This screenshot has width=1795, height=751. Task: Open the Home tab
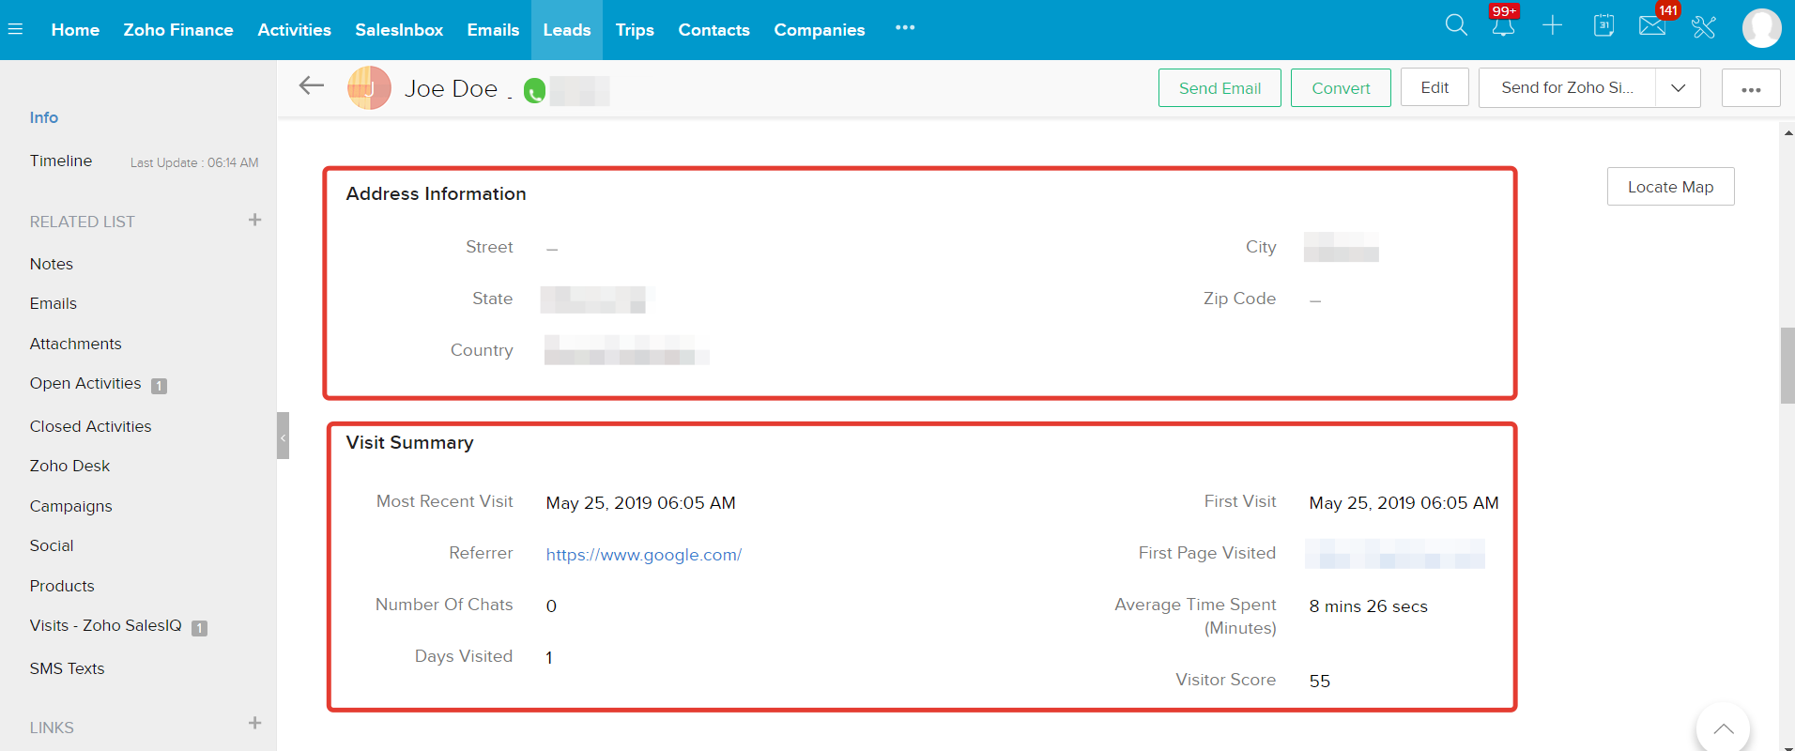click(75, 30)
